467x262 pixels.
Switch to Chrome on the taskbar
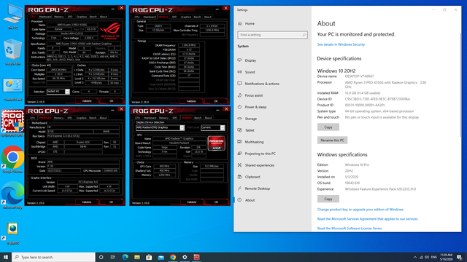click(173, 257)
